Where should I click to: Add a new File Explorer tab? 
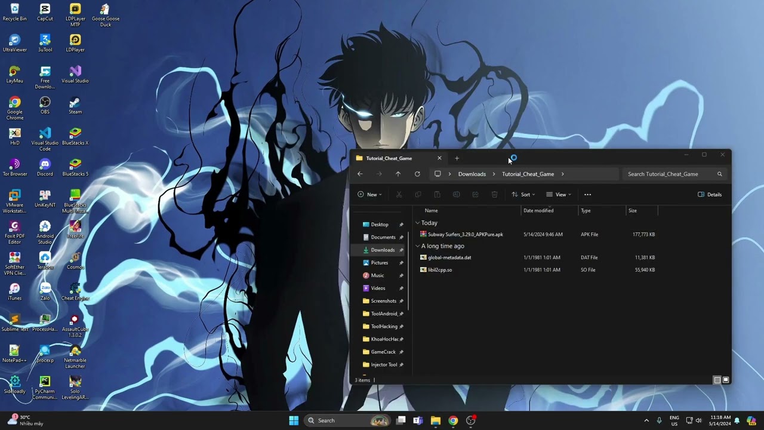457,158
